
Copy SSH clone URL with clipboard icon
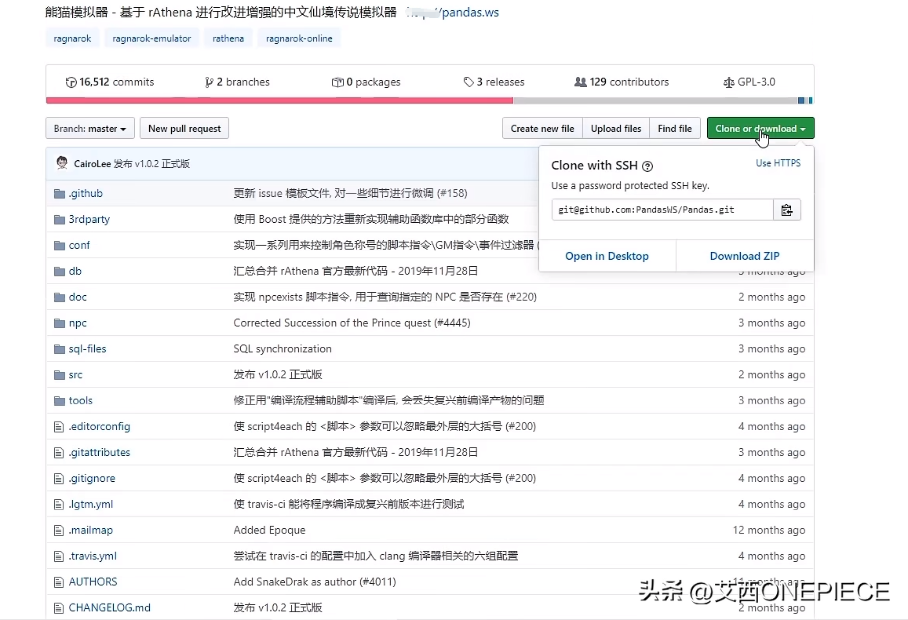(787, 210)
